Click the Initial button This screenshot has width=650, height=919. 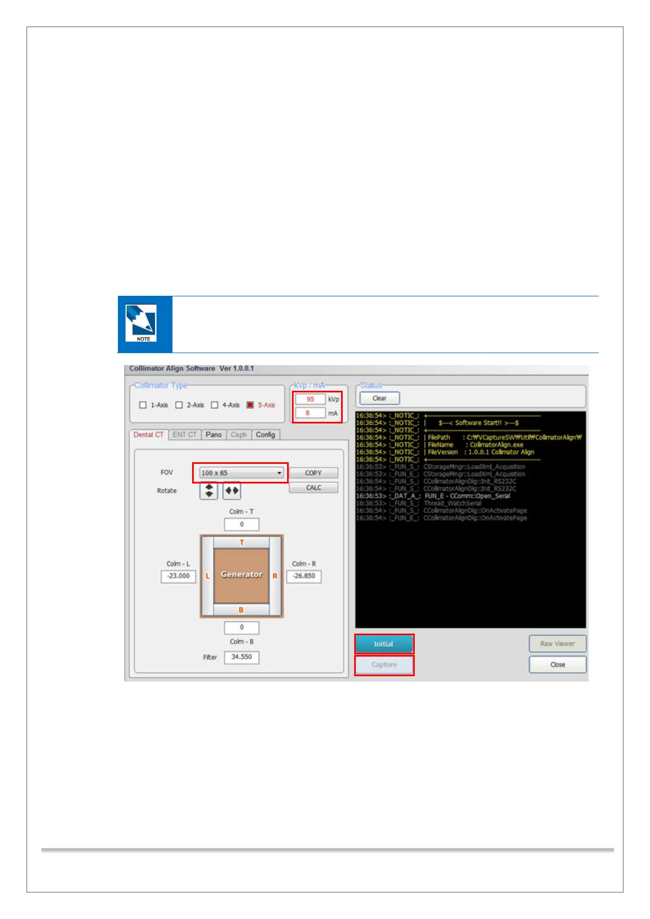click(x=384, y=644)
